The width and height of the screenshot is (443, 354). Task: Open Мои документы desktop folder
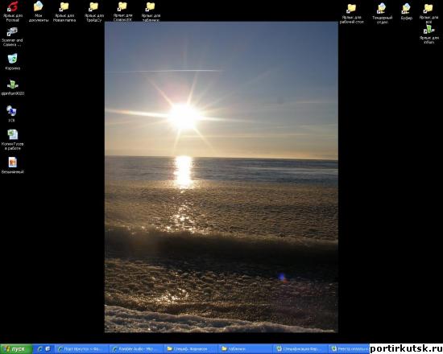(39, 11)
